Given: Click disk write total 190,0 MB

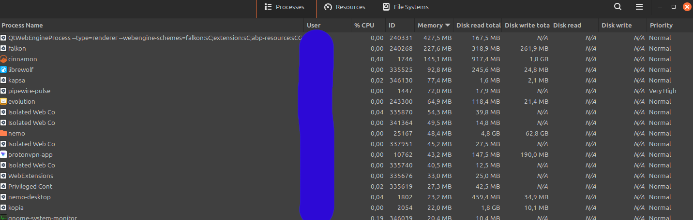Looking at the screenshot, I should (x=533, y=154).
